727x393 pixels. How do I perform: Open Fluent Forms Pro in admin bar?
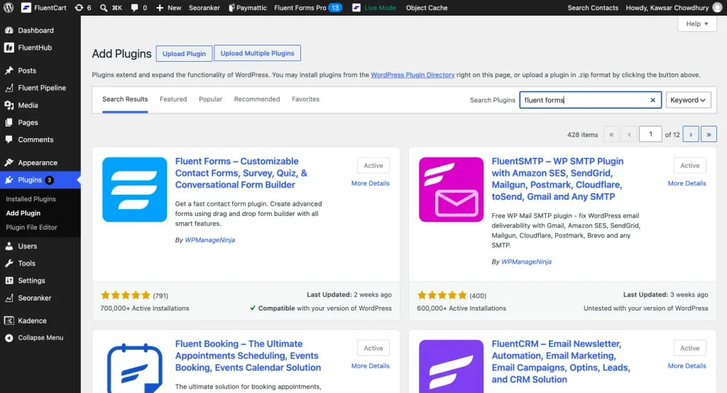(308, 7)
